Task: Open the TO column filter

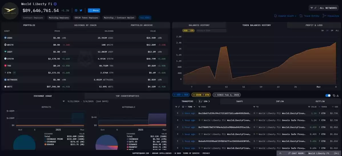Action: [x=254, y=107]
